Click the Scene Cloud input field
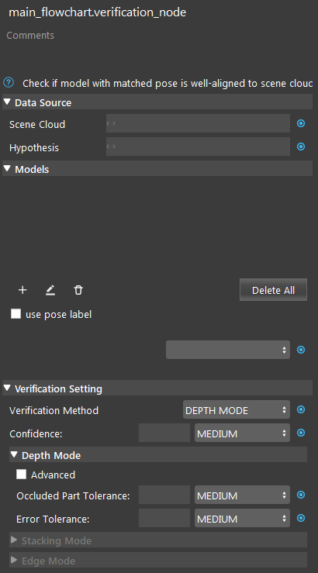Viewport: 318px width, 573px height. [198, 123]
